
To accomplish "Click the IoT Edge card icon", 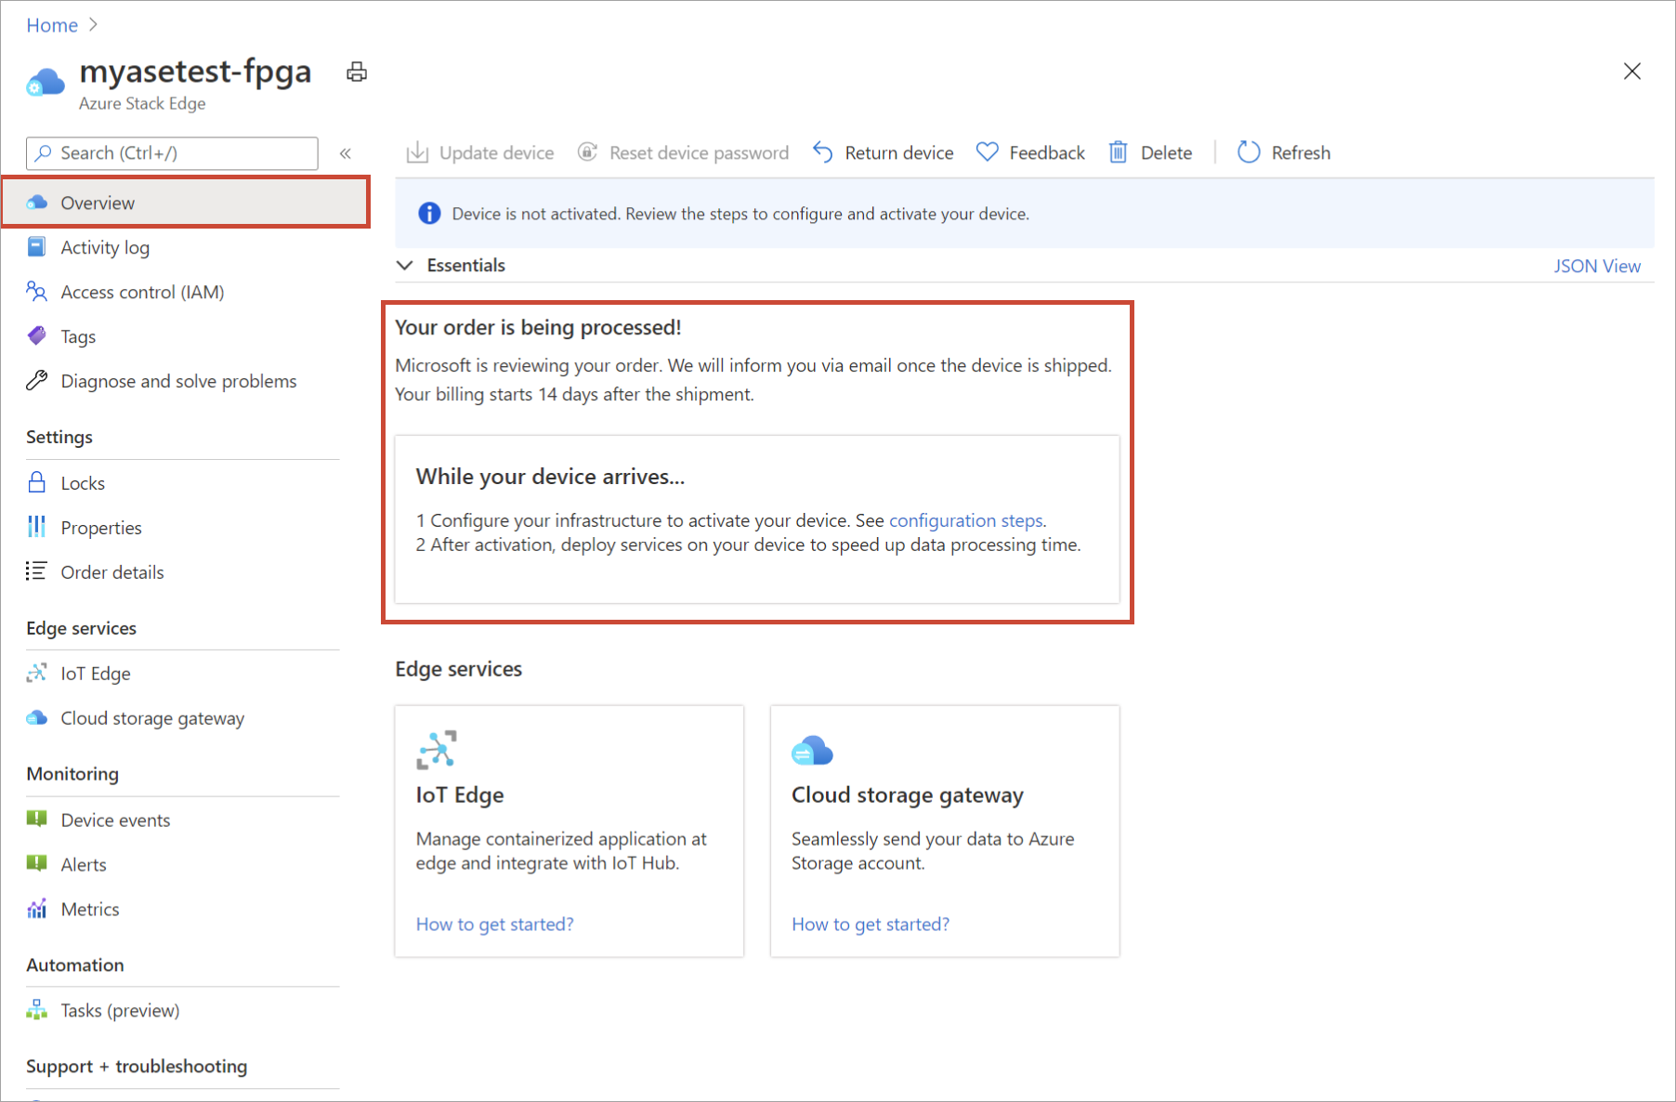I will click(x=436, y=750).
